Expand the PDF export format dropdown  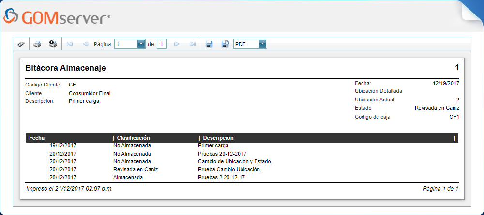262,44
